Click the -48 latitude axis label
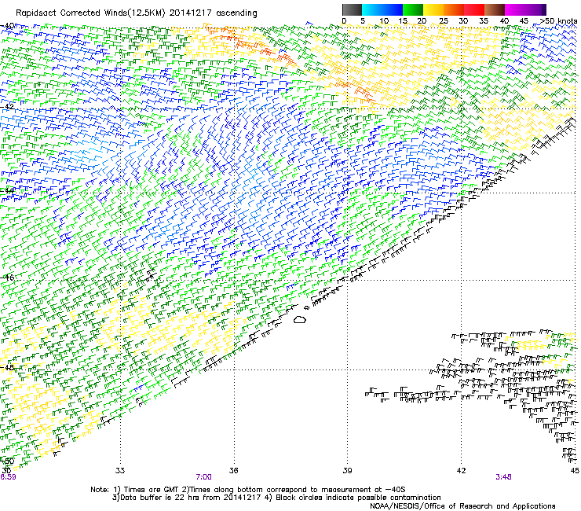581x511 pixels. [7, 367]
